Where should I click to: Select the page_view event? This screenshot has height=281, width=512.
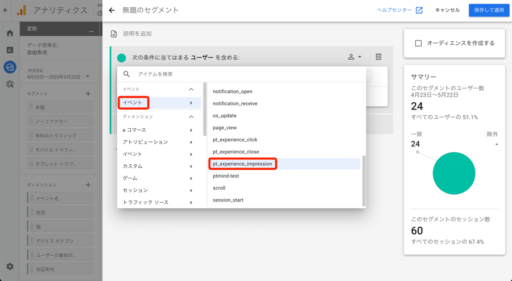pos(225,128)
